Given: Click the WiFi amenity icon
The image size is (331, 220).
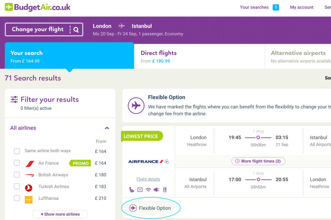Looking at the screenshot, I should (x=148, y=189).
